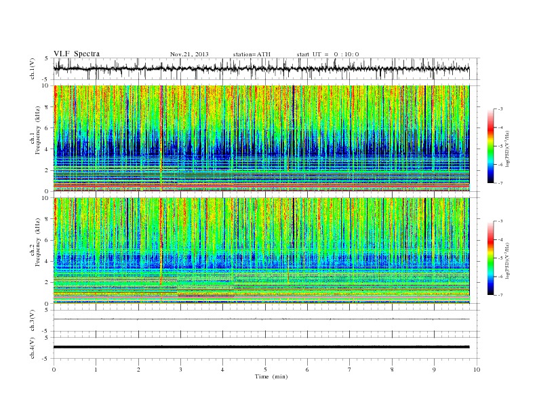
Task: Click the "-3" label on upper color bar
Action: pos(500,109)
